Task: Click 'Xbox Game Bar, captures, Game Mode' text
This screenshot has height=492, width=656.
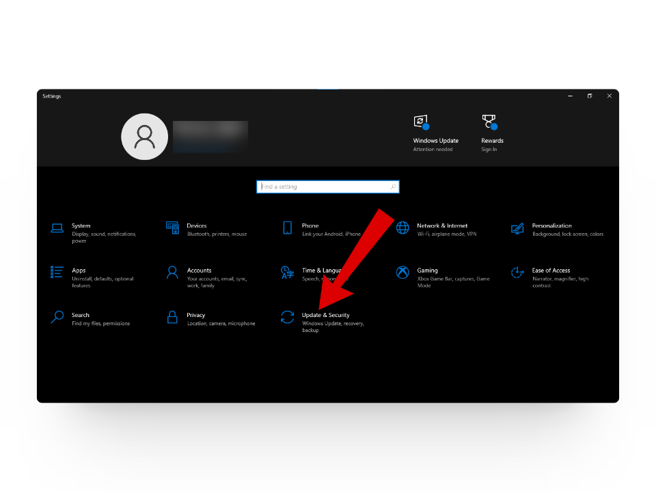Action: (453, 282)
